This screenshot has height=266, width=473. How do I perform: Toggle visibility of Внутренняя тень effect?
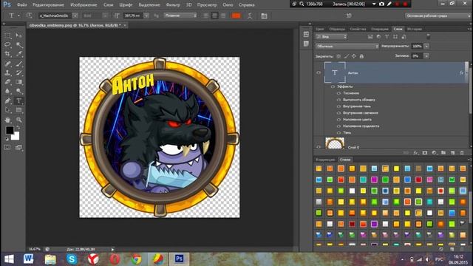click(338, 106)
